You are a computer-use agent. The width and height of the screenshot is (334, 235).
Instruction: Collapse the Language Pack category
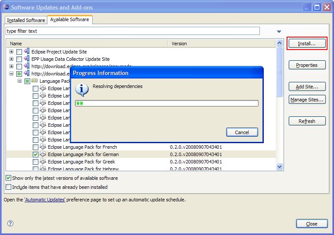[x=19, y=81]
